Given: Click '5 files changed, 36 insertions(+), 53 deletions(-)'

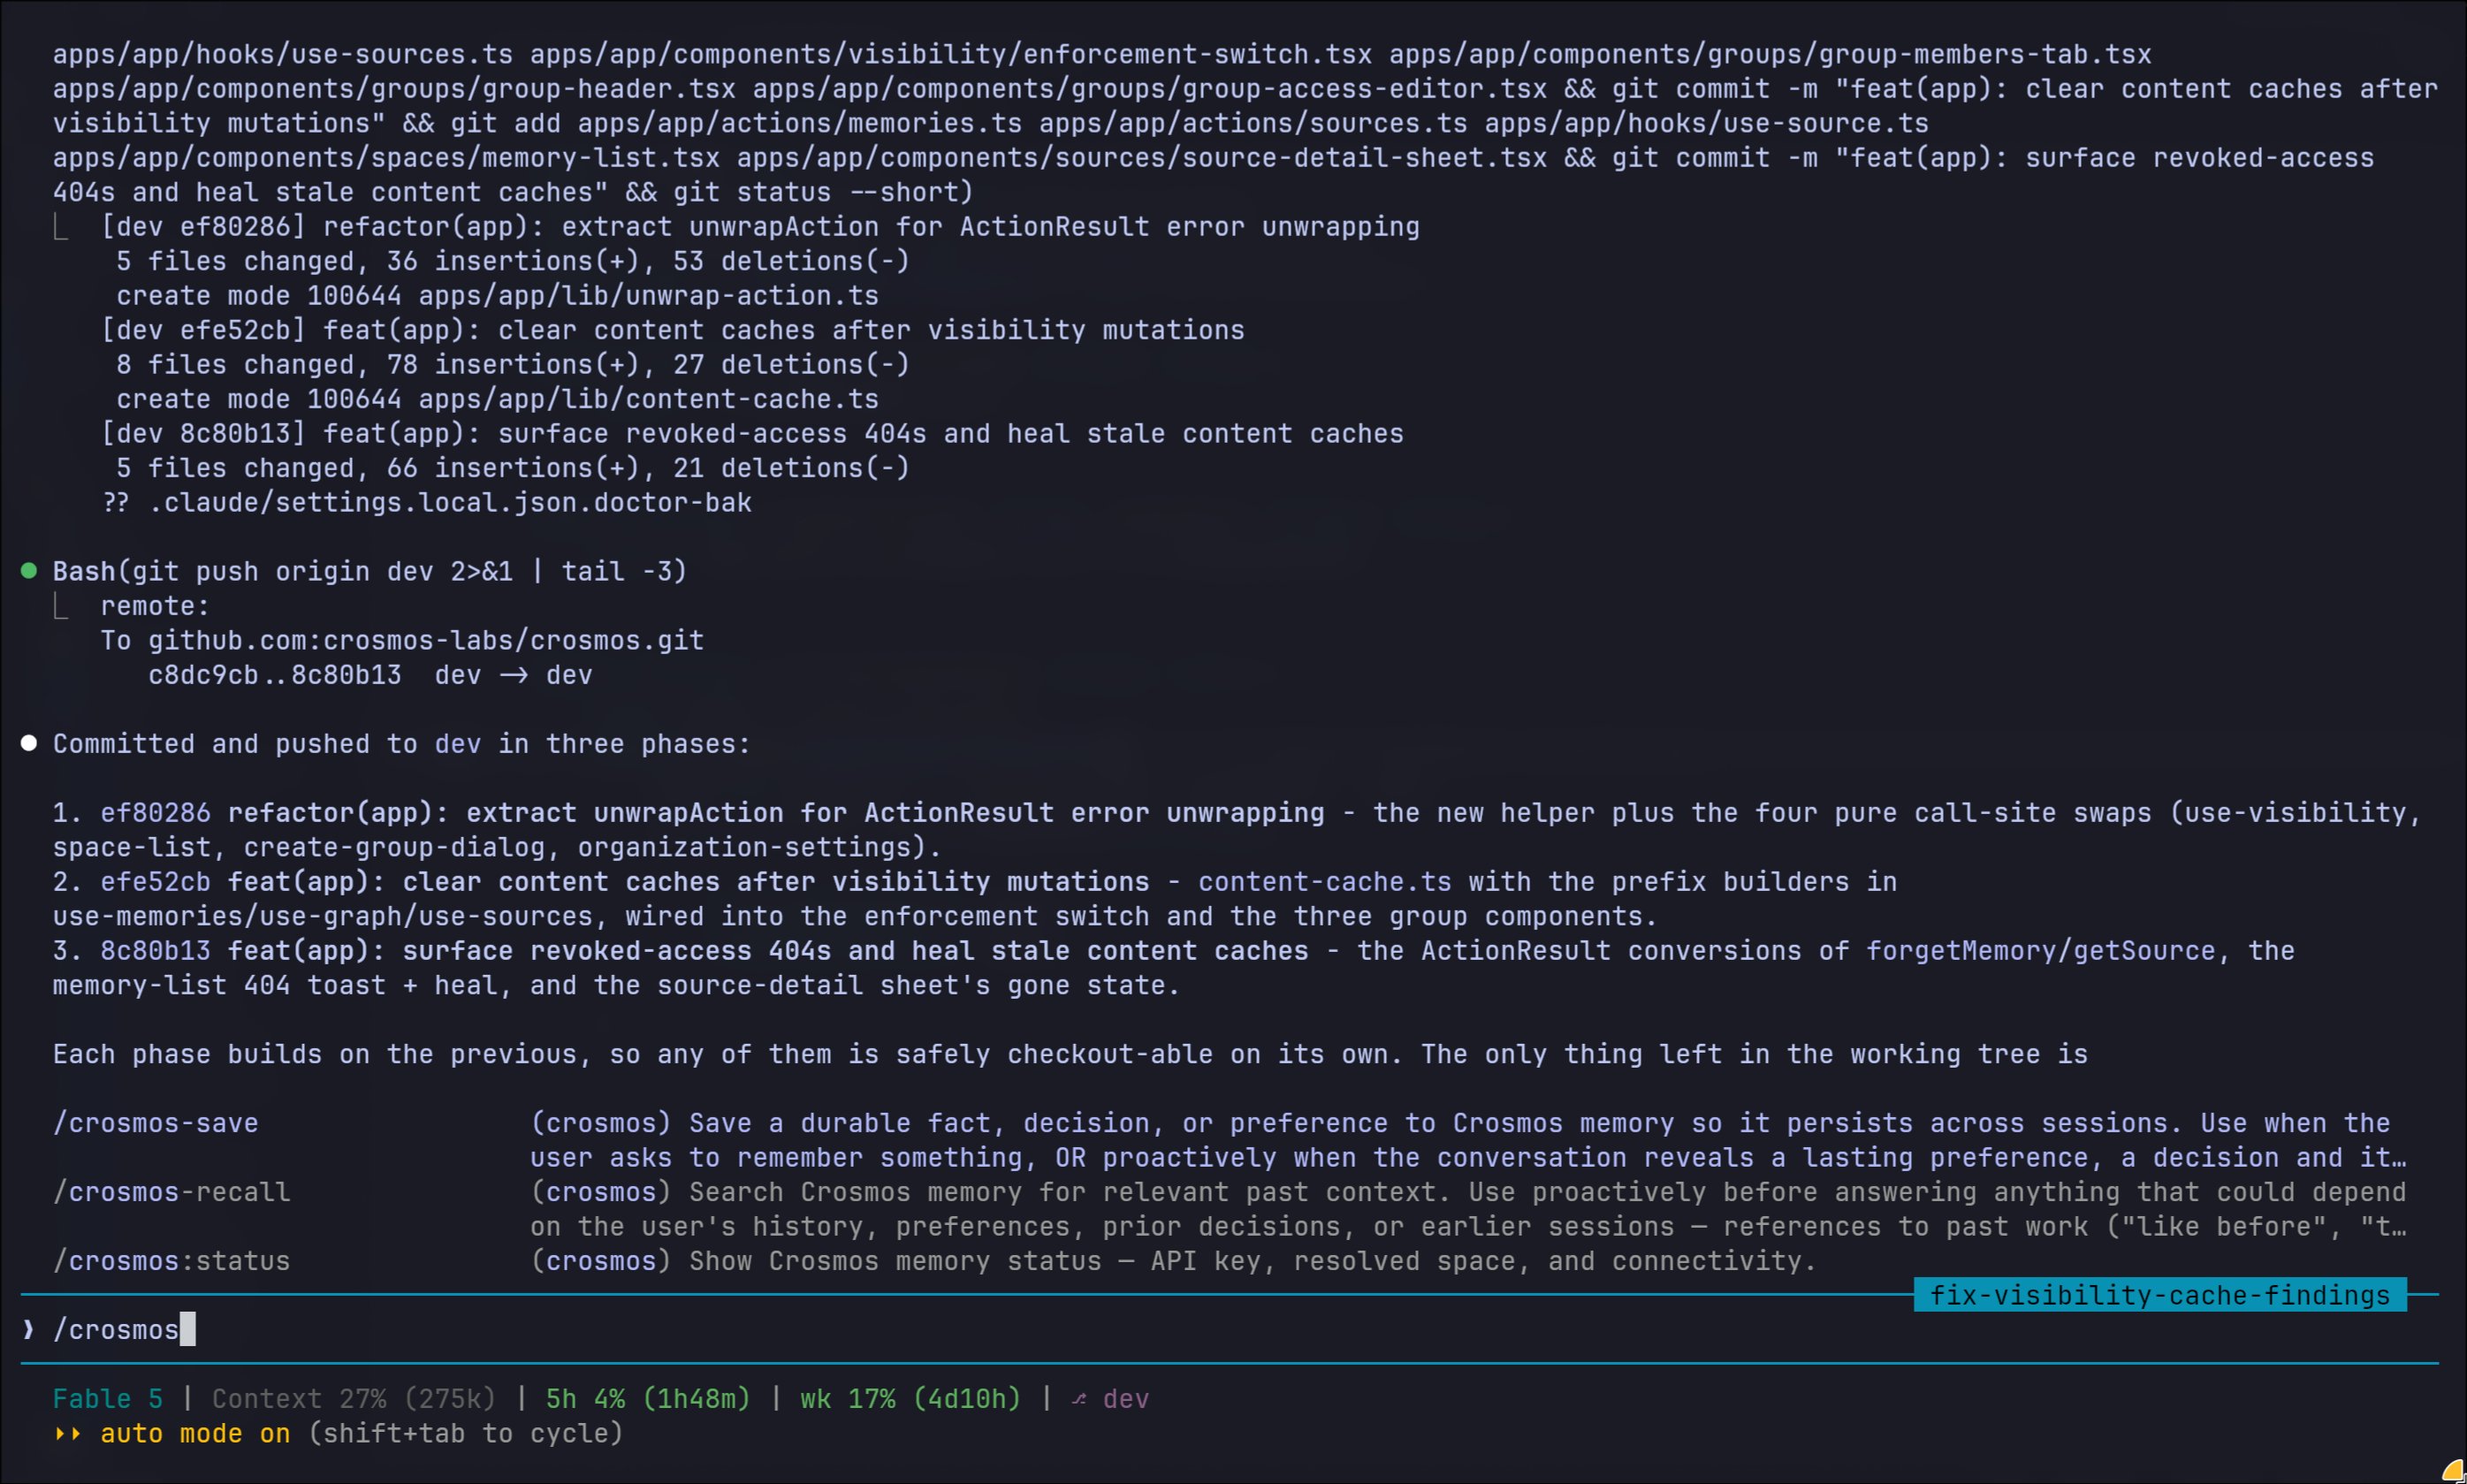Looking at the screenshot, I should [x=513, y=261].
